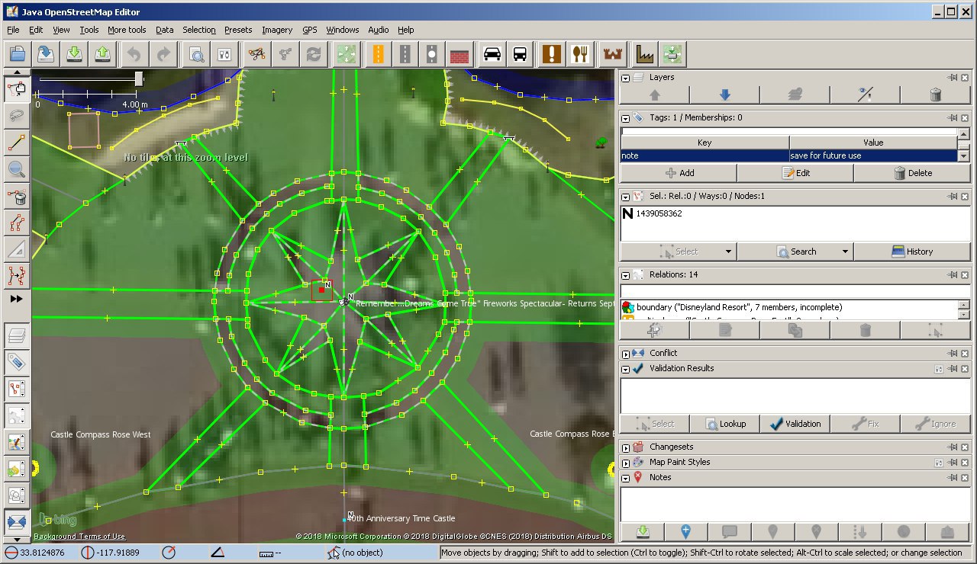
Task: Collapse the Validation Results panel
Action: tap(625, 369)
